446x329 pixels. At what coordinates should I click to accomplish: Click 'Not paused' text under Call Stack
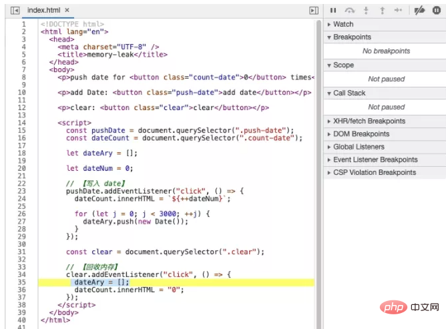[386, 107]
